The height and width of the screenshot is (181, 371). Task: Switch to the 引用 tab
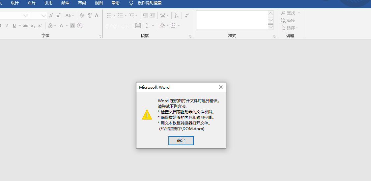pyautogui.click(x=48, y=3)
